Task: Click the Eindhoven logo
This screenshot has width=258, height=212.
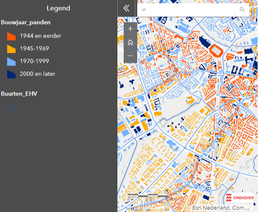Action: point(239,198)
